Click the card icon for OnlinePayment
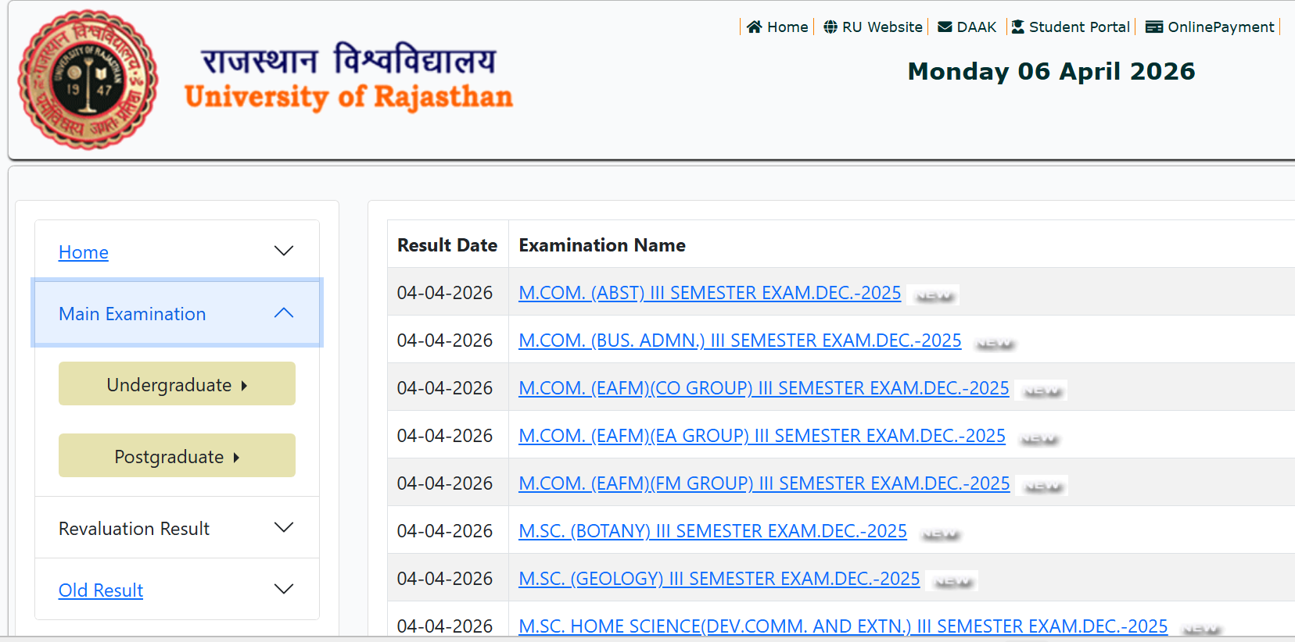This screenshot has height=642, width=1295. coord(1154,27)
